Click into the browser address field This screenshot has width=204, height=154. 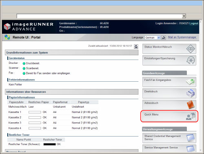click(x=99, y=16)
